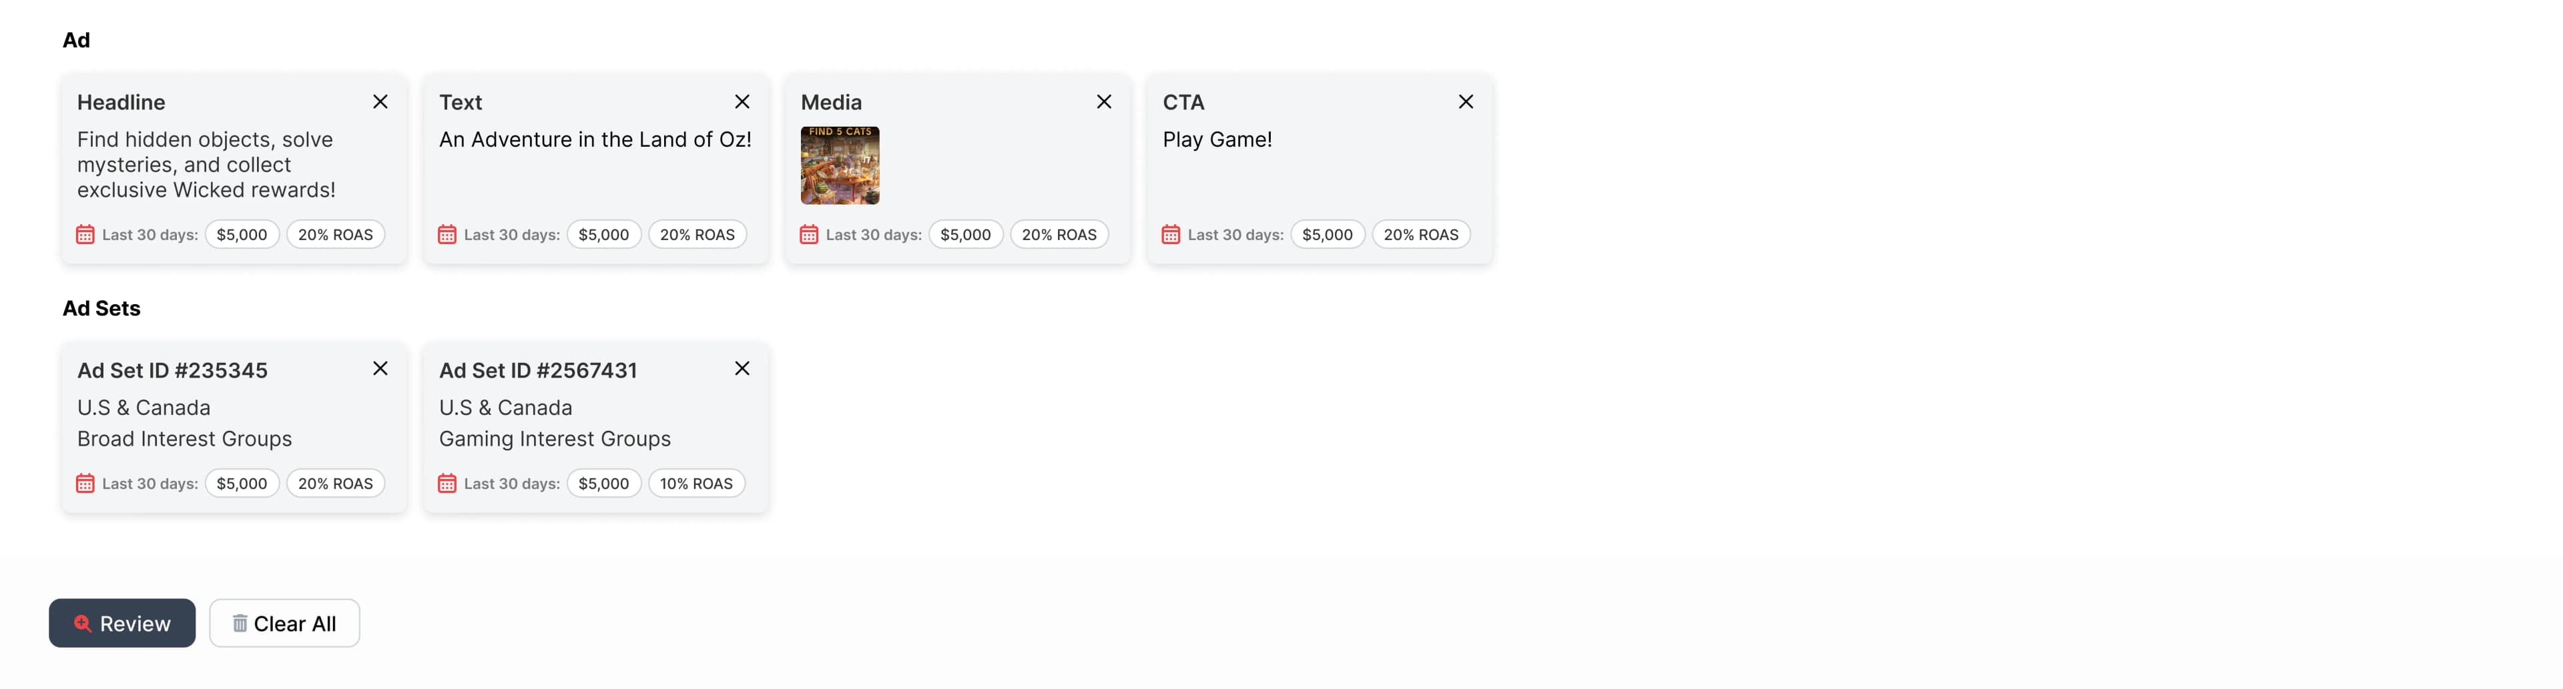Click the calendar icon on the Media card

point(809,235)
